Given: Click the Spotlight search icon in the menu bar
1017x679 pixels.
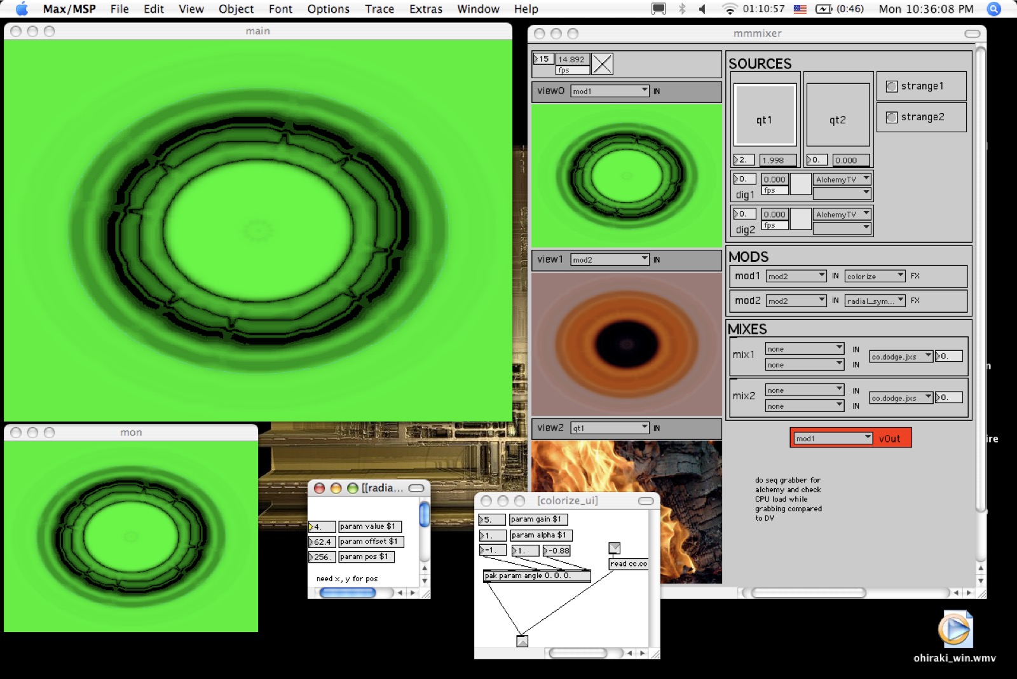Looking at the screenshot, I should point(993,9).
